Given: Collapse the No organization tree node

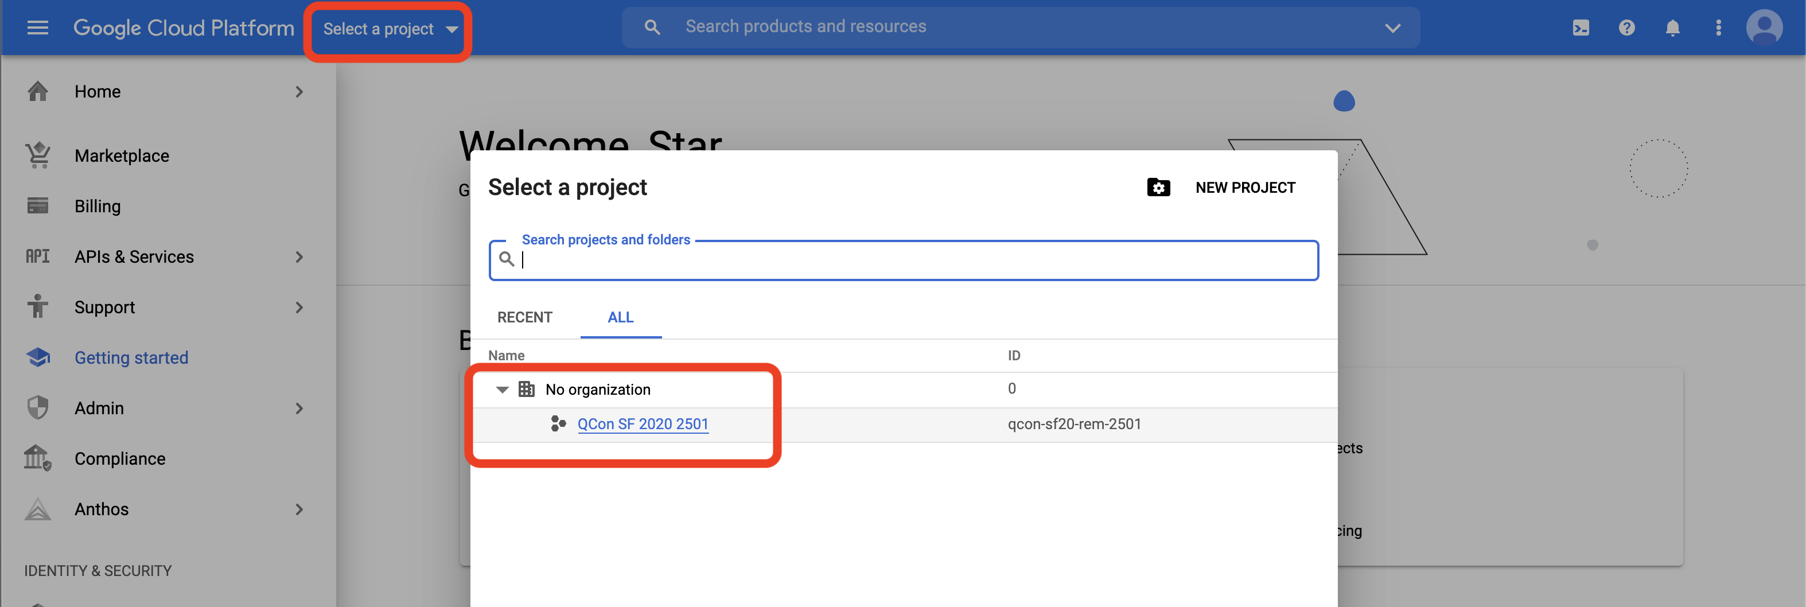Looking at the screenshot, I should pos(502,390).
